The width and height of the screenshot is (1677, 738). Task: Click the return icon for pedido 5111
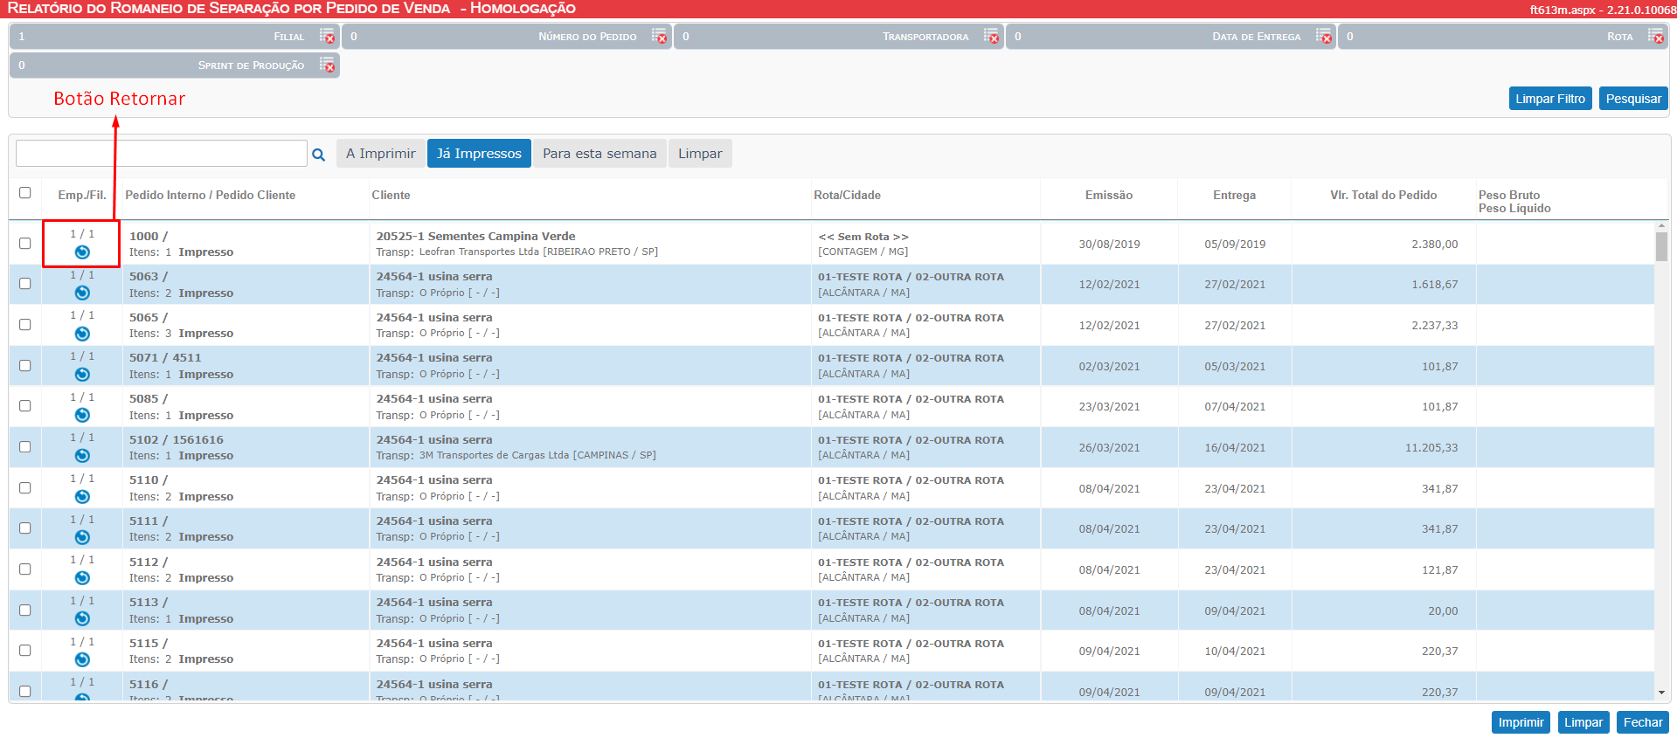82,537
